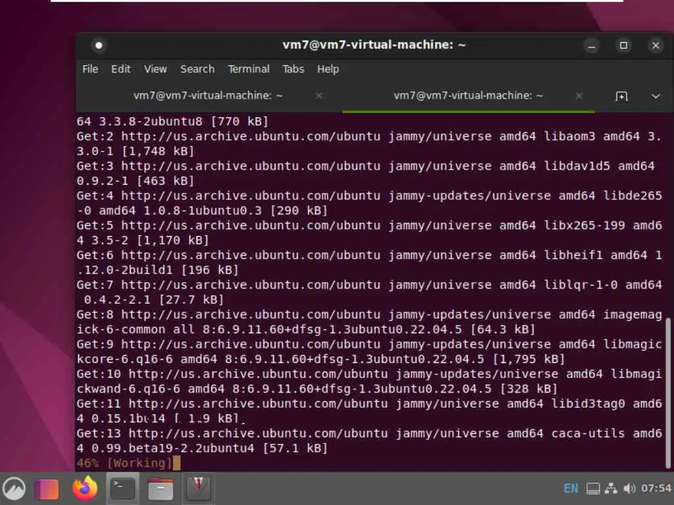
Task: Click the 'Get:5' libx265-199 line
Action: [x=369, y=233]
